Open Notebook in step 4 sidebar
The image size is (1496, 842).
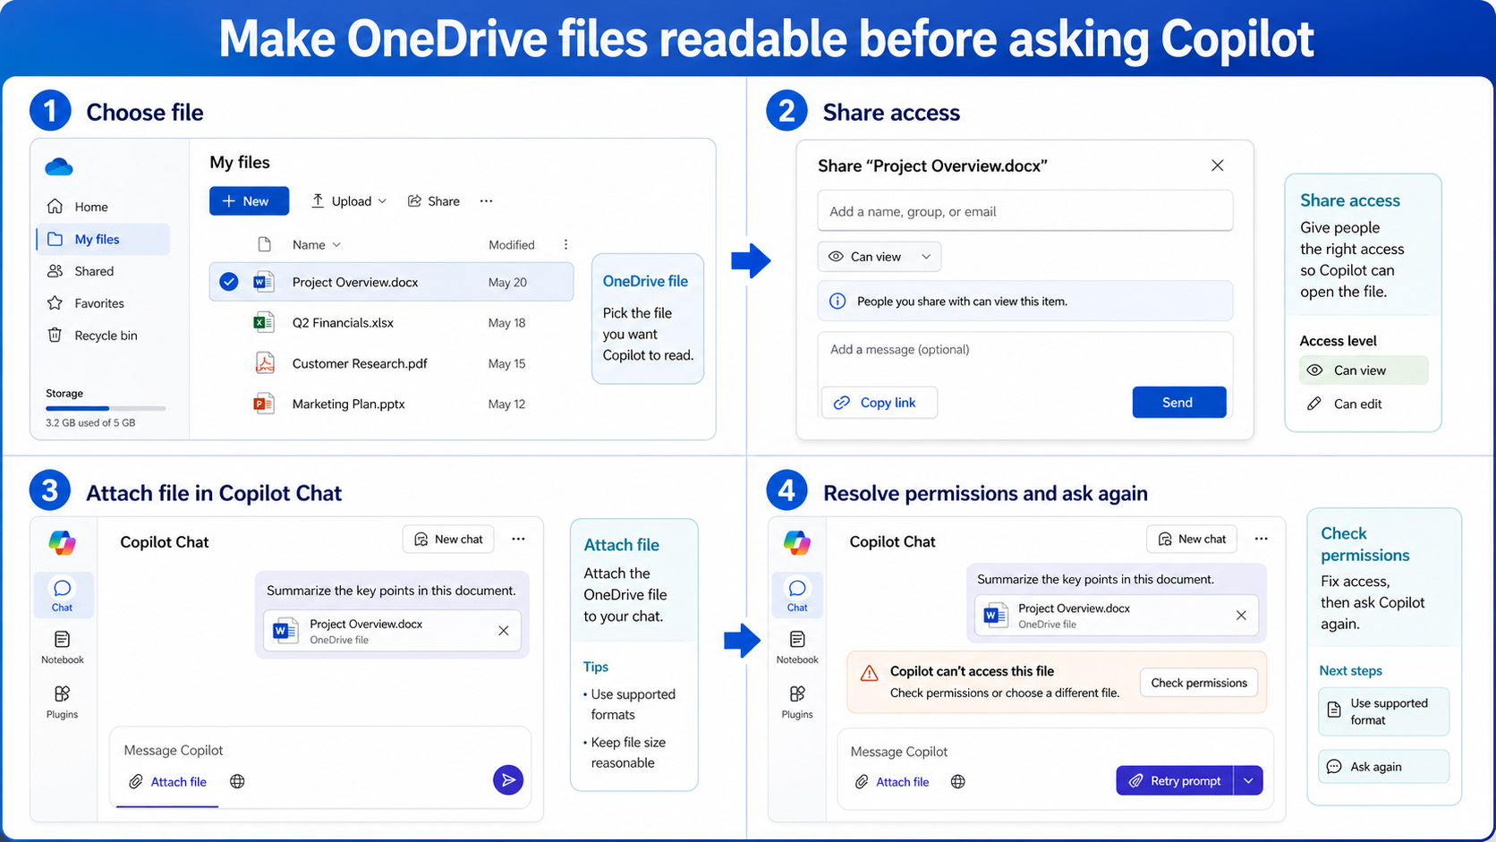(797, 648)
